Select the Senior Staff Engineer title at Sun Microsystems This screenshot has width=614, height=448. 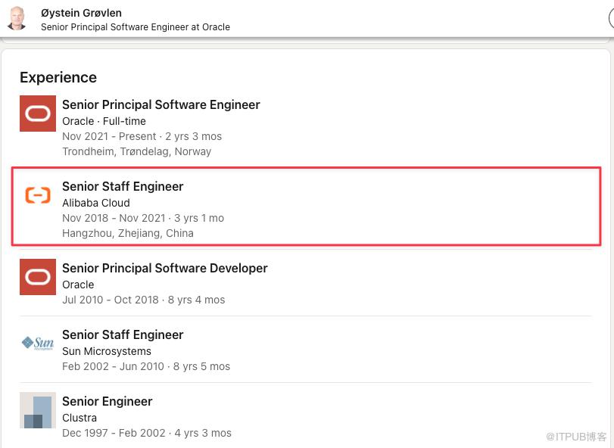123,334
